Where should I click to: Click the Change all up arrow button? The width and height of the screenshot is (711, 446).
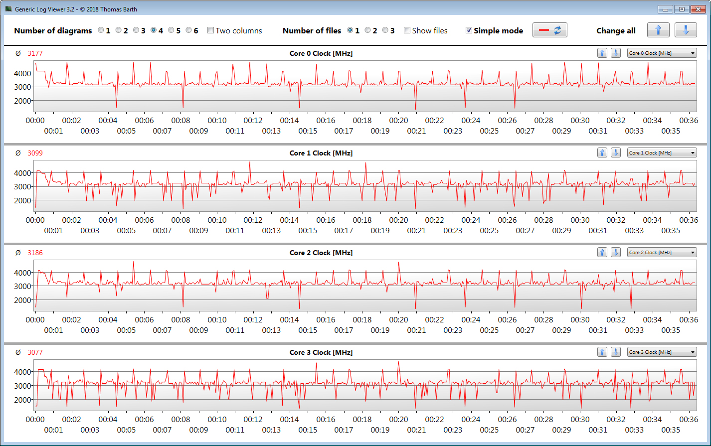(658, 30)
